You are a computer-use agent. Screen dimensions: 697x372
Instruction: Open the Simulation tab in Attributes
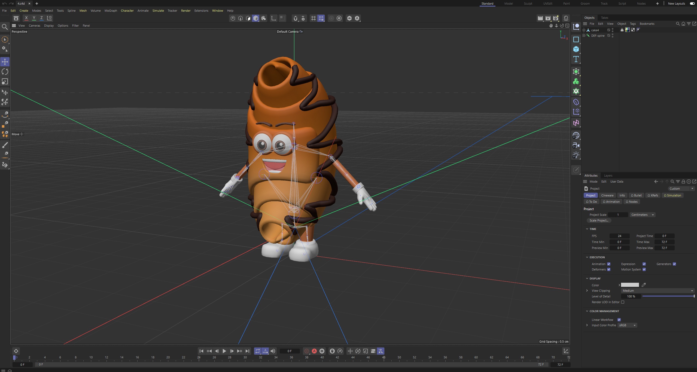pos(672,195)
